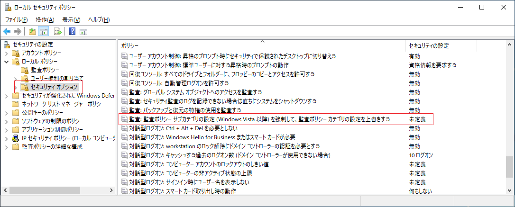Select 対話型ログオン: workstation のロック解除 policy
The width and height of the screenshot is (515, 207).
[x=224, y=145]
